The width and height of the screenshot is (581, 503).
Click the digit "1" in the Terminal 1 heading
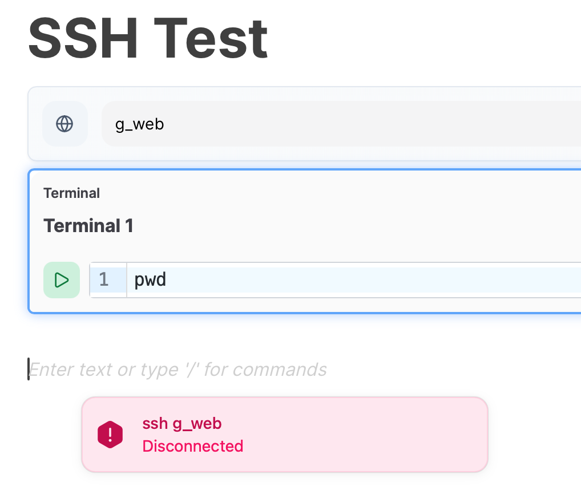click(129, 226)
